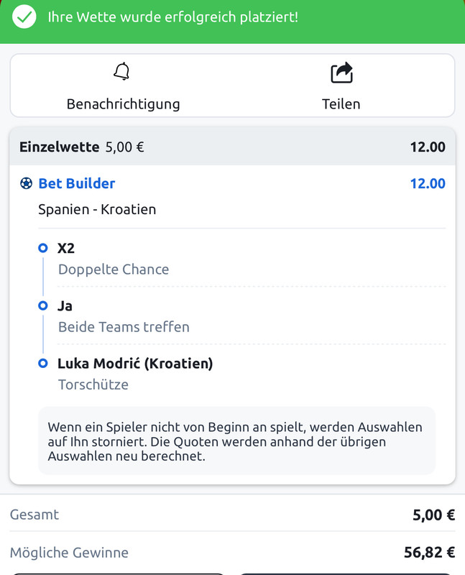Click the Beide Teams treffen market label
The width and height of the screenshot is (465, 575).
(x=124, y=327)
